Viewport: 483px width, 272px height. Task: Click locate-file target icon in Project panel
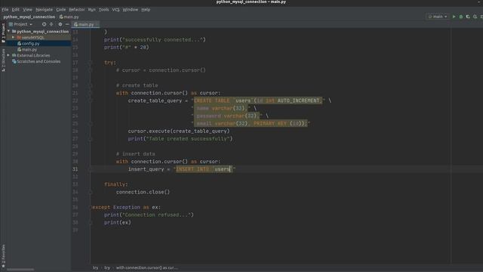click(44, 24)
